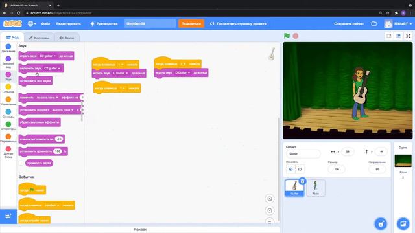This screenshot has width=415, height=233.
Task: Select the Abby sprite thumbnail
Action: (x=316, y=188)
